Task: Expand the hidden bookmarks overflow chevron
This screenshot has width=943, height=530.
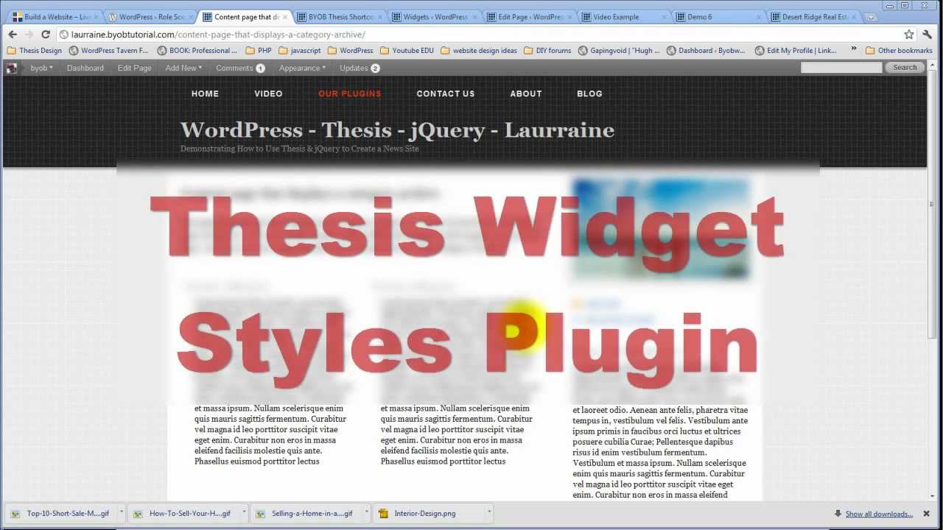Action: 854,49
